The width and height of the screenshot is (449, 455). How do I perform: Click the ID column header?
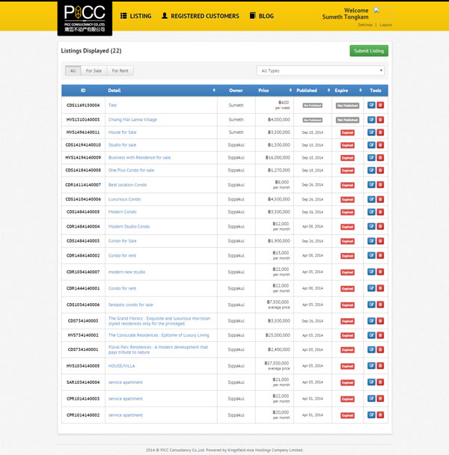click(x=83, y=91)
